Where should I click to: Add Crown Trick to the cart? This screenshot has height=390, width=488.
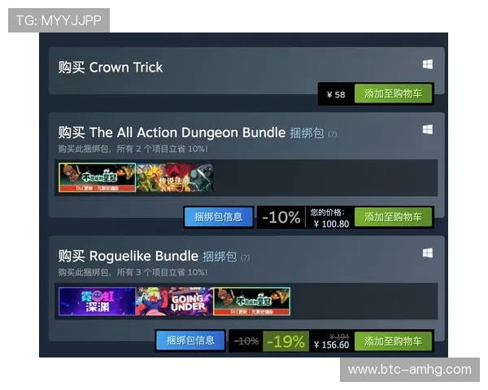tap(393, 93)
